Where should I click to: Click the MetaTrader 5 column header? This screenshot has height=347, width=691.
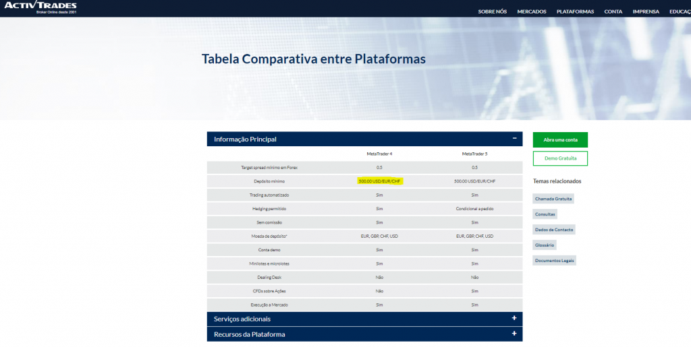[x=474, y=154]
